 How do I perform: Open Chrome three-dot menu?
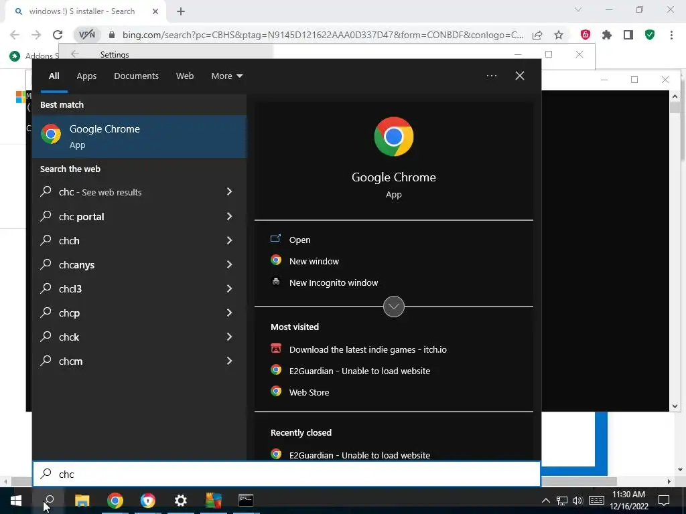point(671,35)
